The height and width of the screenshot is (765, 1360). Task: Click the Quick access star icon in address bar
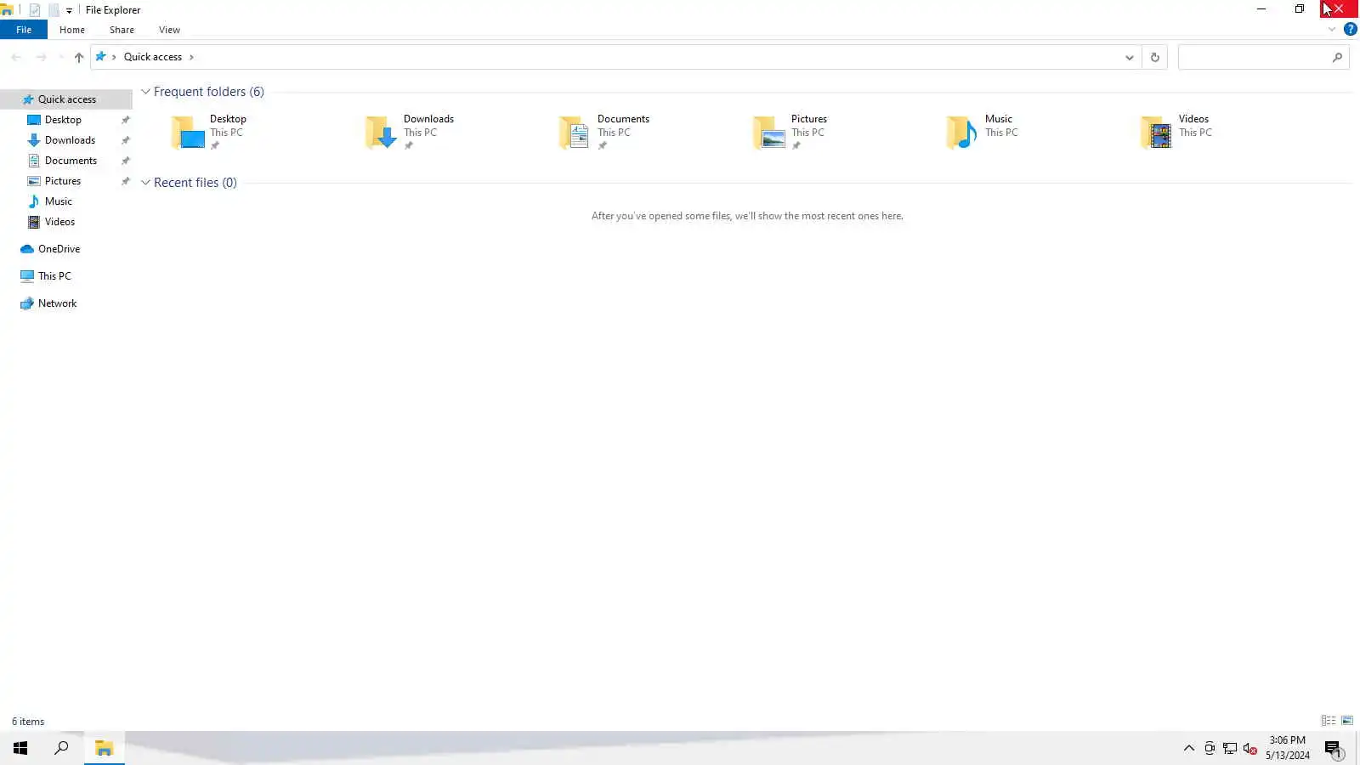click(101, 57)
